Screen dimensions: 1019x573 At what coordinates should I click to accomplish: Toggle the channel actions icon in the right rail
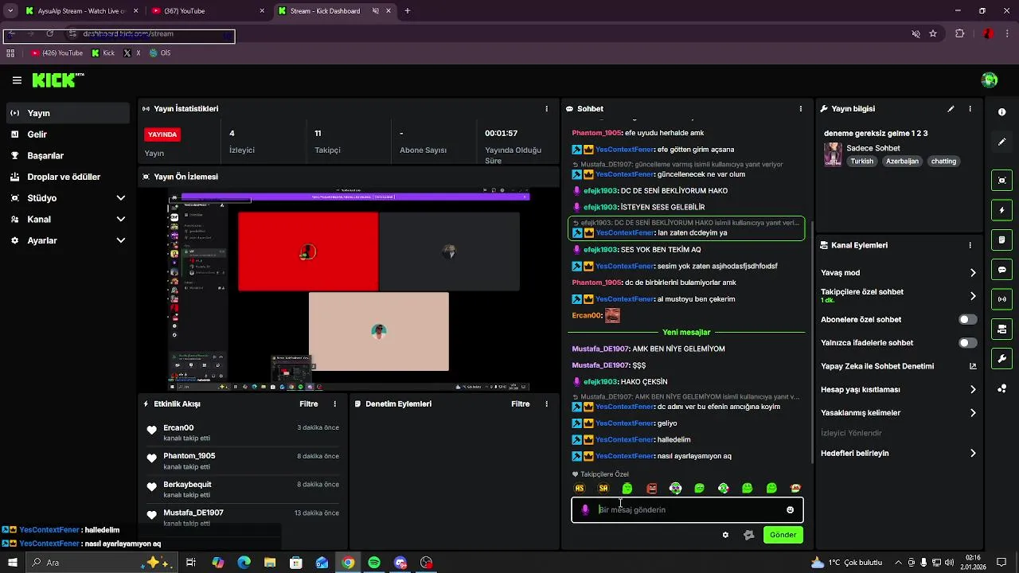click(x=1001, y=329)
